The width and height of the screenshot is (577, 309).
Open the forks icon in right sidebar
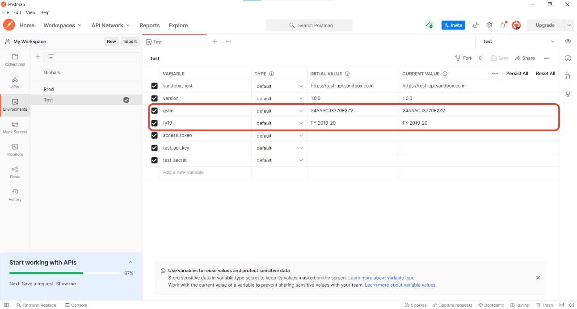(568, 94)
